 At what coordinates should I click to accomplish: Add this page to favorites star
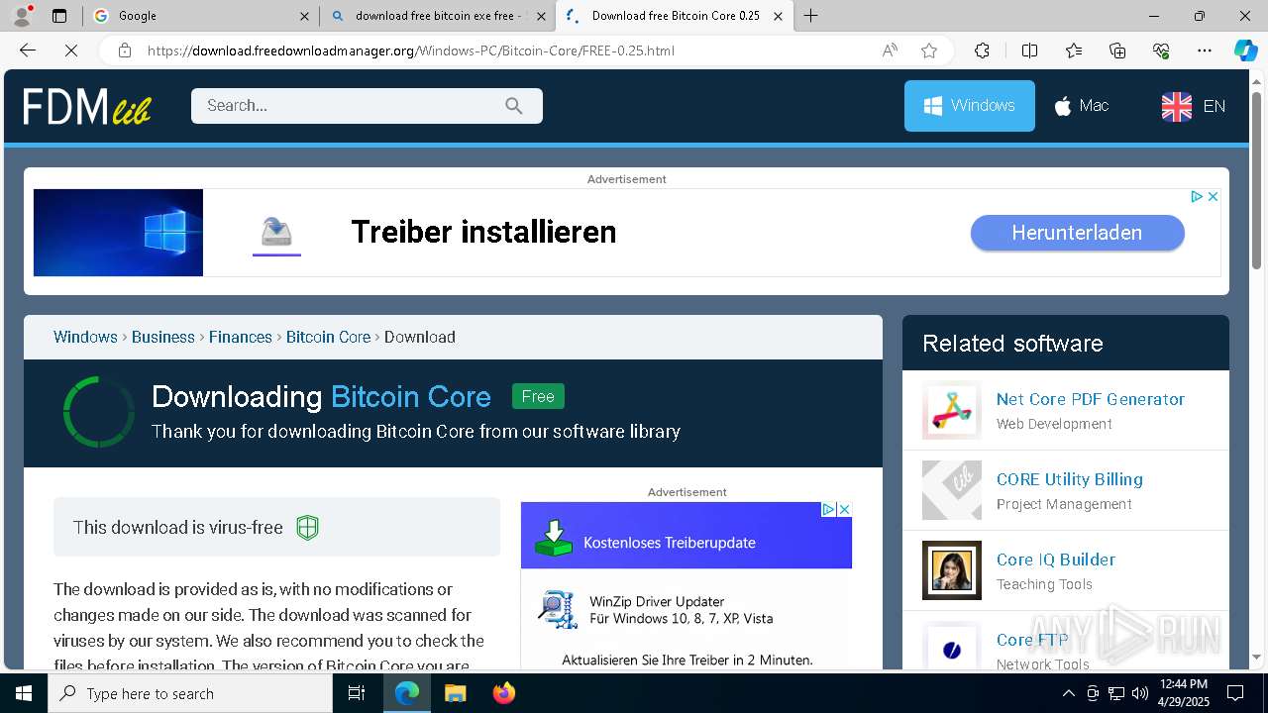929,51
